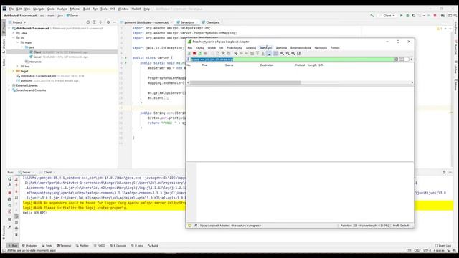Screen dimensions: 459x258
Task: Zoom in packet text in Wireshark
Action: [282, 54]
